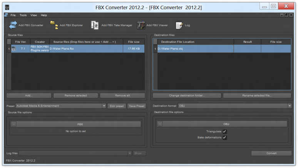Maximize the FBX Converter main window
Image resolution: width=298 pixels, height=168 pixels.
(273, 6)
